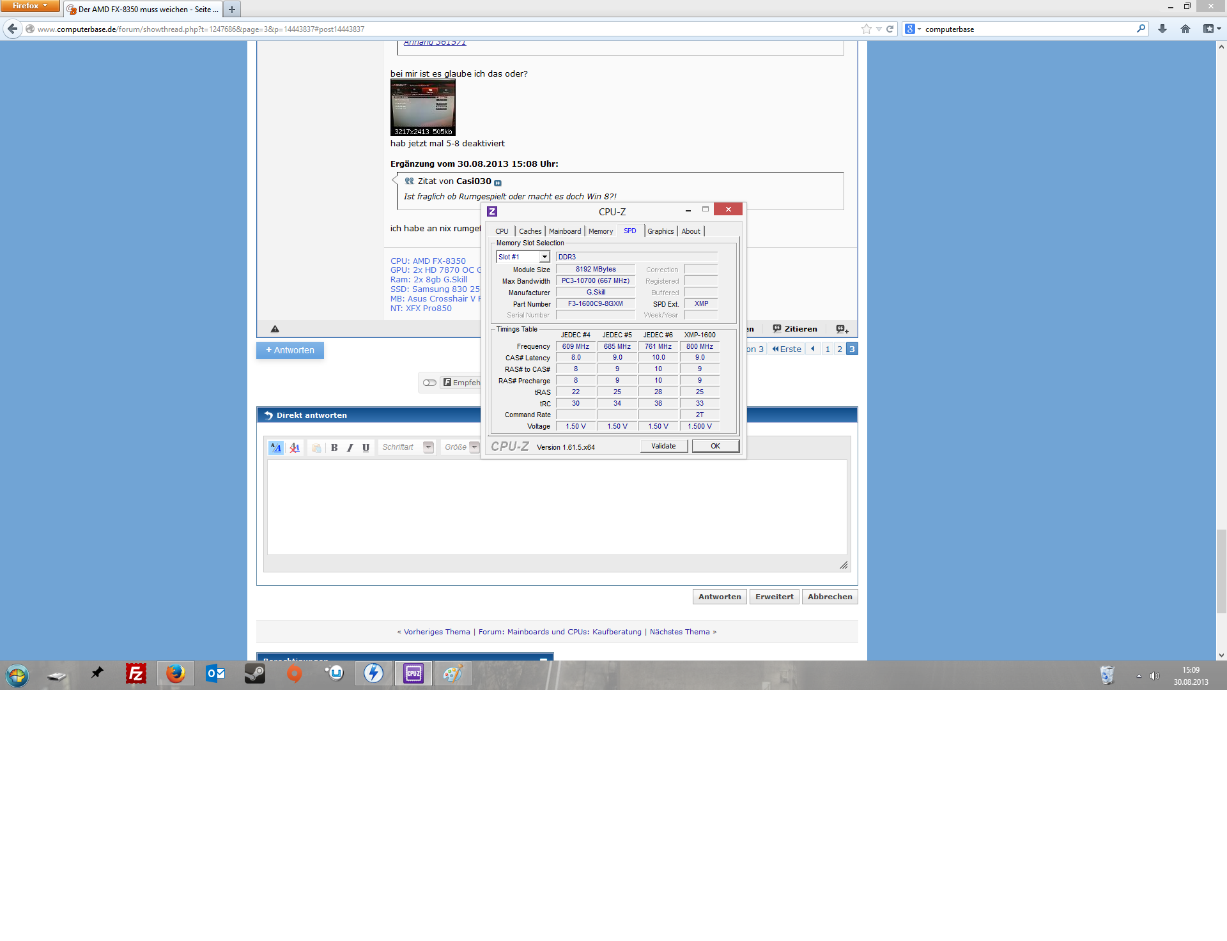This screenshot has width=1227, height=941.
Task: Toggle underline formatting in reply editor
Action: (366, 448)
